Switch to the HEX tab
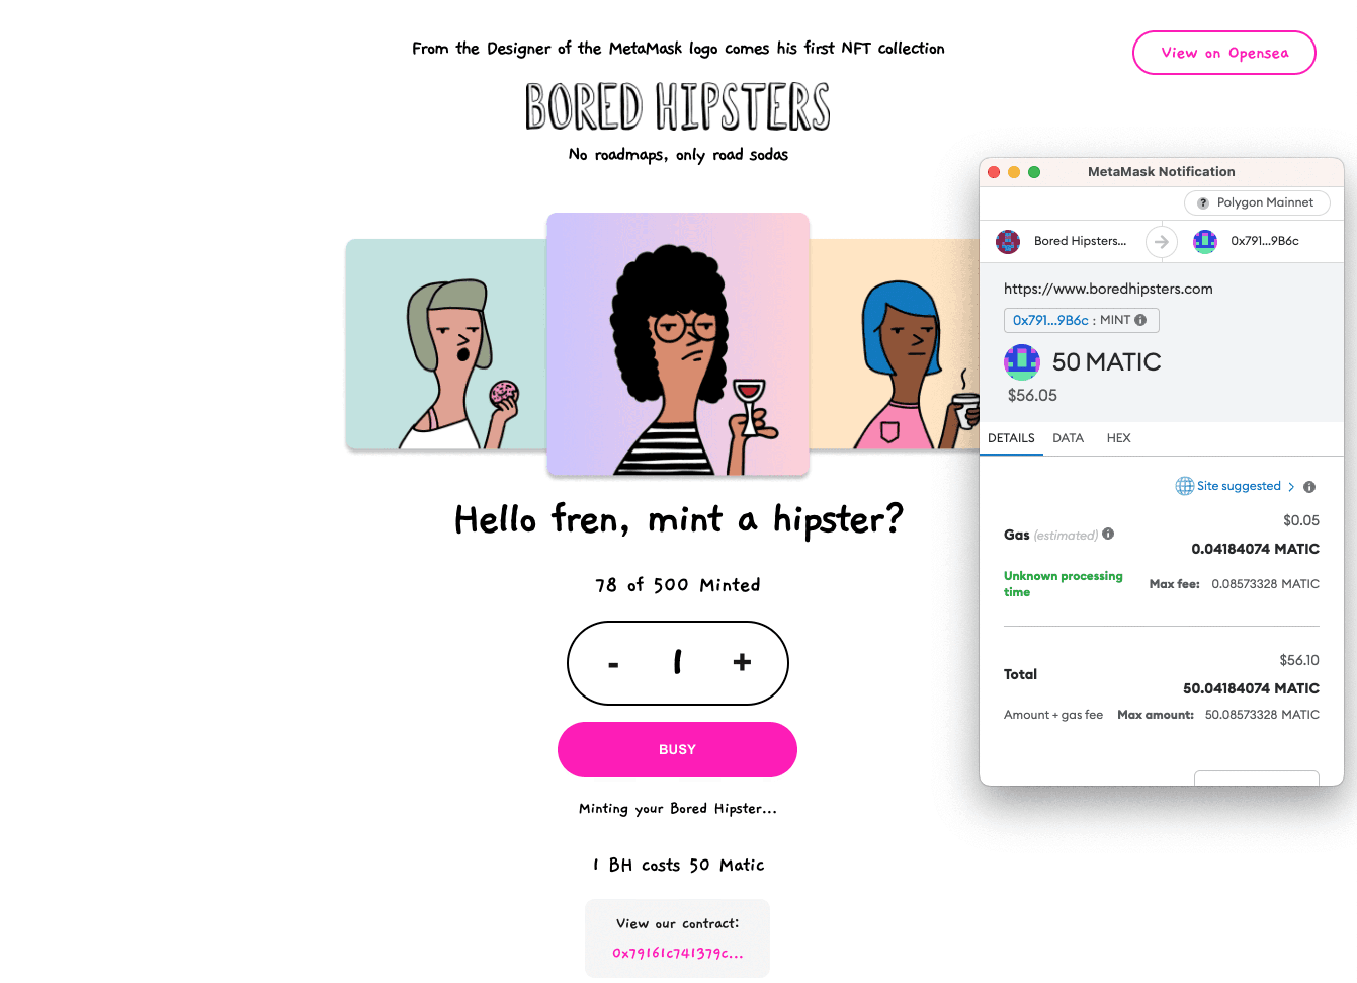Image resolution: width=1357 pixels, height=983 pixels. pyautogui.click(x=1118, y=438)
